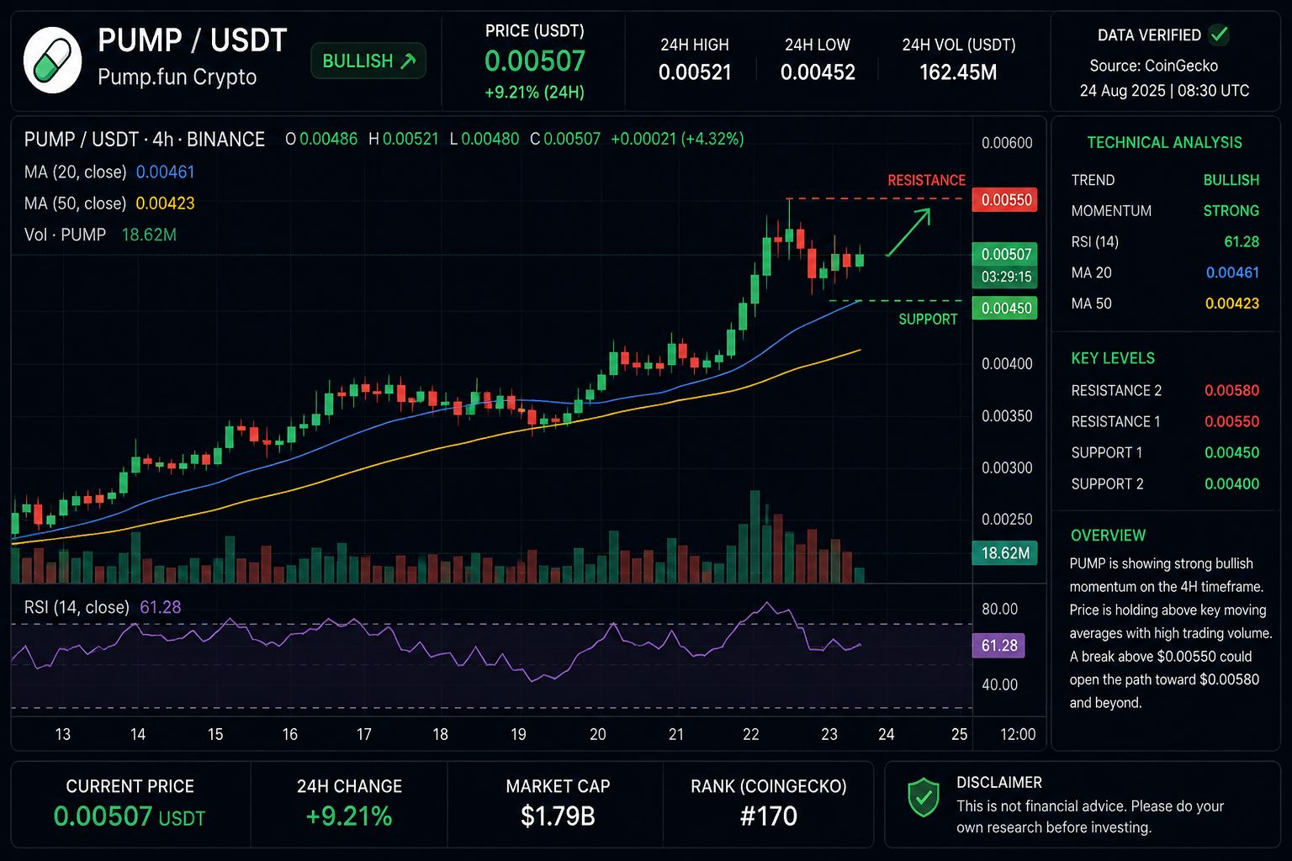Click the RSI (14, close) indicator legend
Screen dimensions: 1292x861
point(103,607)
